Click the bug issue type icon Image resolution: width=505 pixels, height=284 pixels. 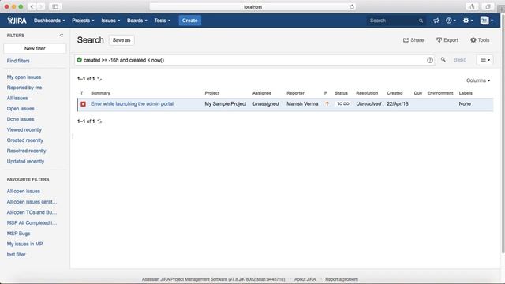coord(83,104)
